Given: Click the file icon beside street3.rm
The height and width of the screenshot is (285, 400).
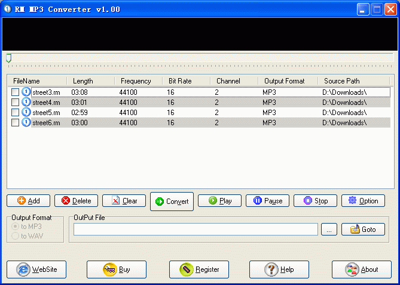Looking at the screenshot, I should click(26, 92).
